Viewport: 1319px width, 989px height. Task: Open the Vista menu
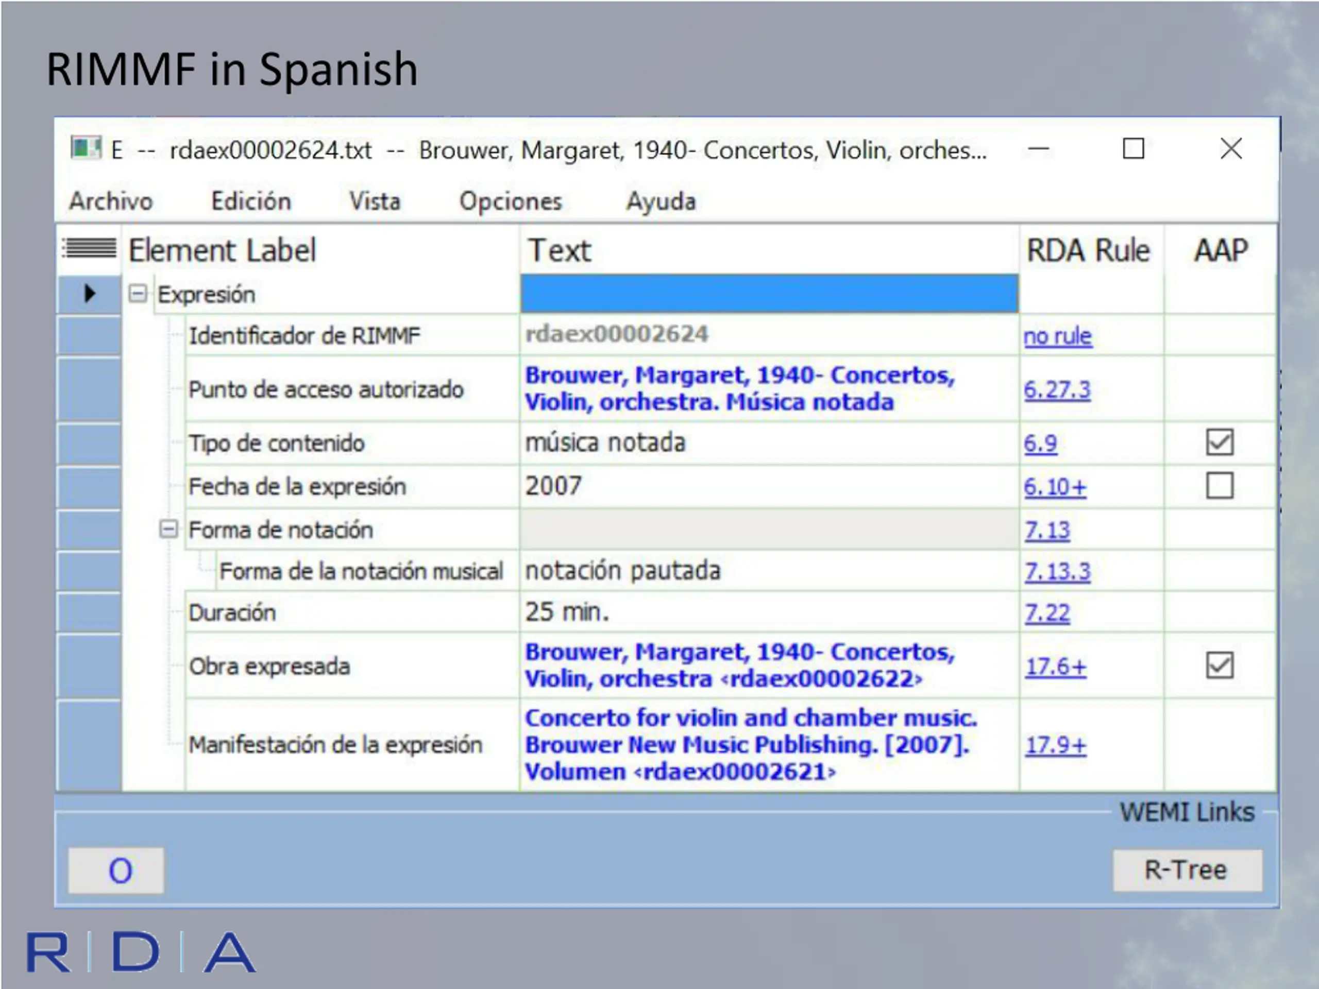[x=375, y=201]
